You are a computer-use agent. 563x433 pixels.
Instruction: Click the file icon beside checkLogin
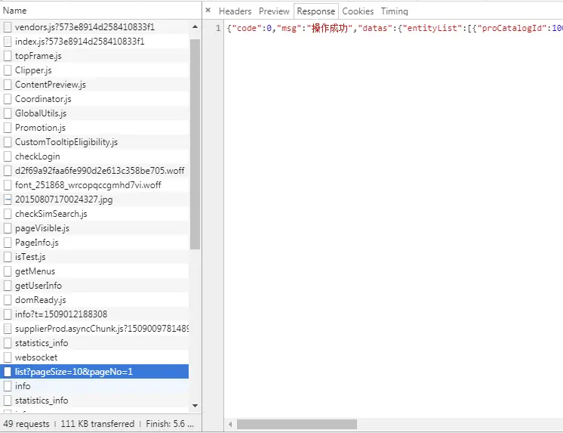tap(8, 156)
